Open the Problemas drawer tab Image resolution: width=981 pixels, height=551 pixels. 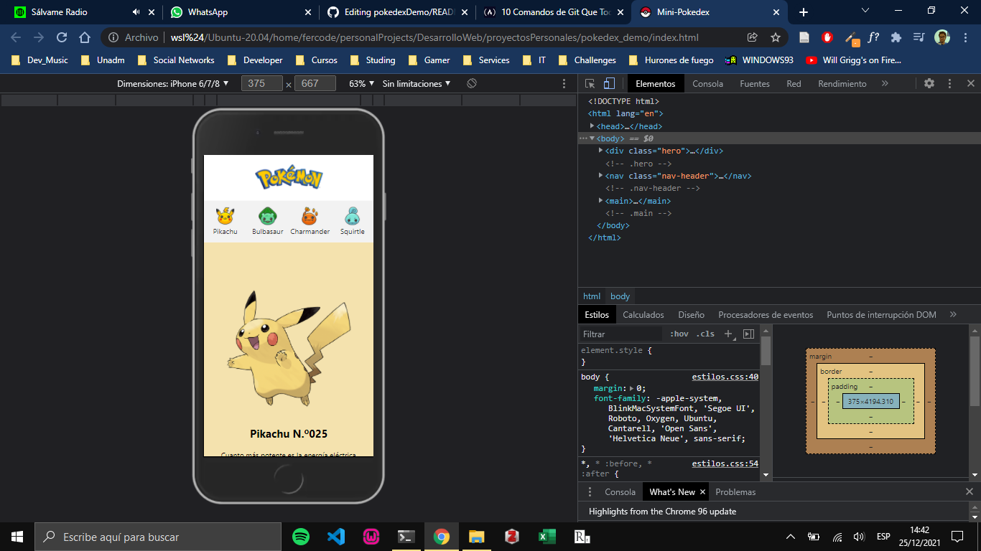click(735, 492)
